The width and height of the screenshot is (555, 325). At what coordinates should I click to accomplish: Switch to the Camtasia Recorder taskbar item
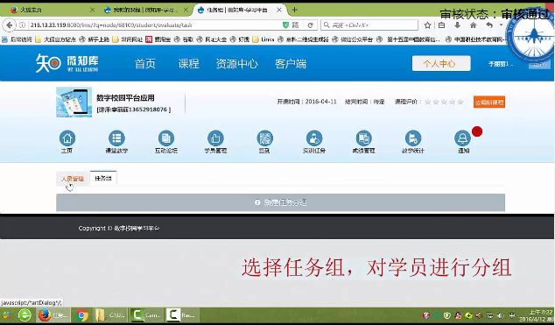182,314
